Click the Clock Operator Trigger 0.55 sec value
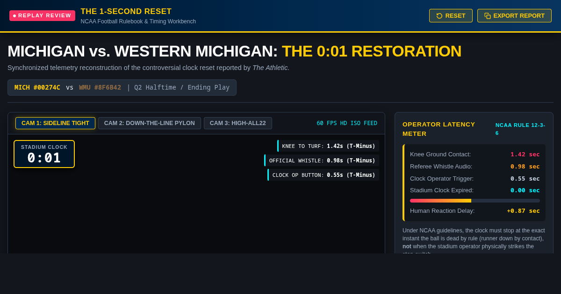The image size is (561, 294). pos(525,178)
